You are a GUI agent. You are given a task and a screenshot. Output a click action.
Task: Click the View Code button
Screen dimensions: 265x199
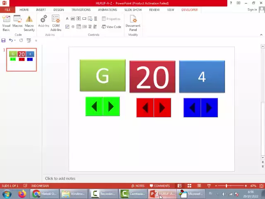(111, 27)
